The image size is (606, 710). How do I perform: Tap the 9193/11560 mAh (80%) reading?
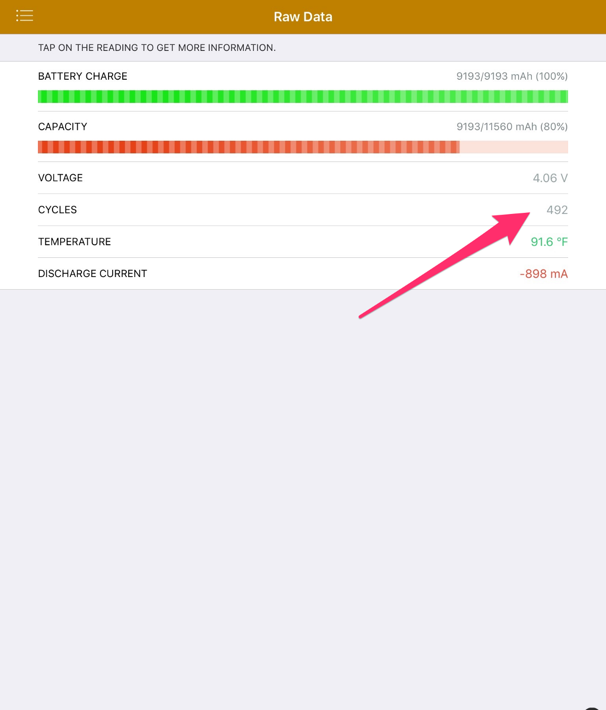512,127
